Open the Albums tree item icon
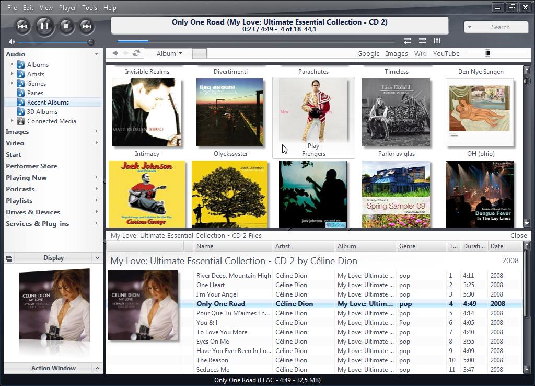Viewport: 535px width, 386px height. (x=20, y=64)
